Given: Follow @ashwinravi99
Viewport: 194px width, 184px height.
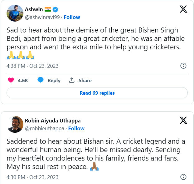Looking at the screenshot, I should (72, 17).
